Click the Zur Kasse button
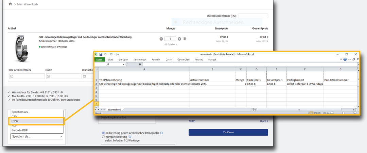The image size is (367, 153). [x=228, y=132]
